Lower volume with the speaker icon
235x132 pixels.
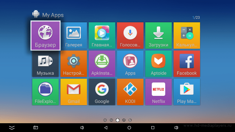coord(82,128)
